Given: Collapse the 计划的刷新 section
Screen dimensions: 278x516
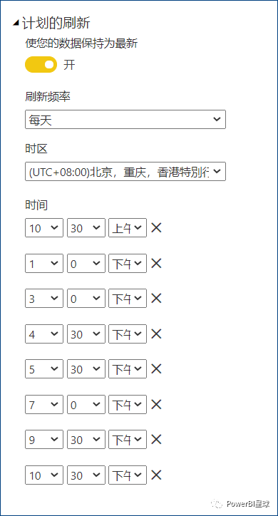Looking at the screenshot, I should pos(16,24).
